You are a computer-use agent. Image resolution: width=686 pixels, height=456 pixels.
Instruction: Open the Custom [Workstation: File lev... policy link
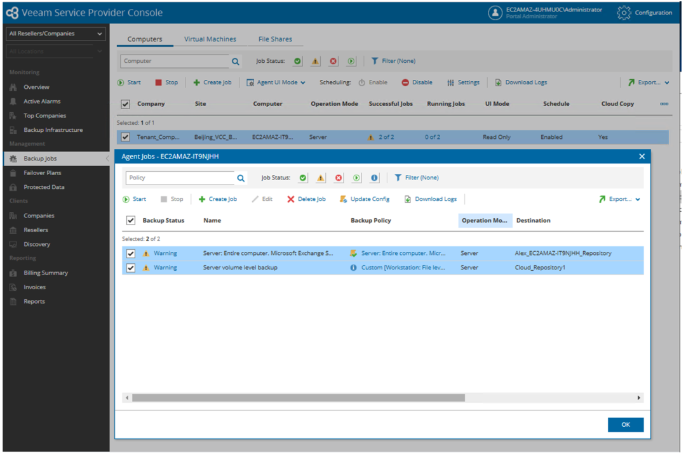[x=403, y=268]
